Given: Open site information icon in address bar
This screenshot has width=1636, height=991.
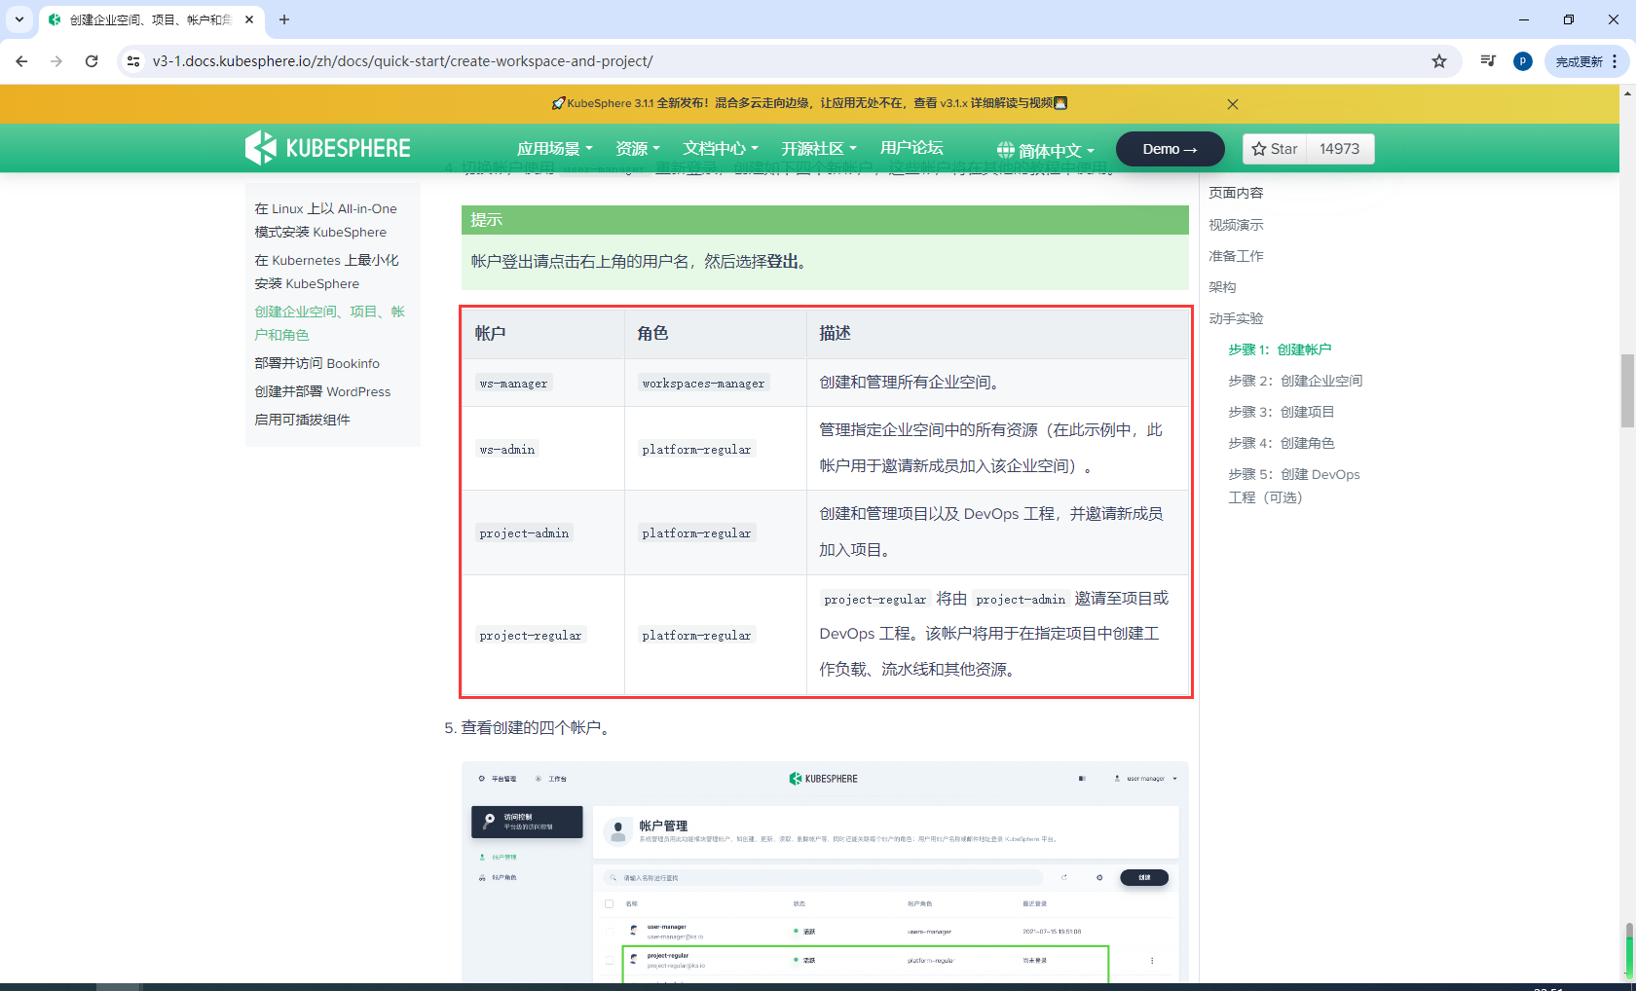Looking at the screenshot, I should coord(133,61).
